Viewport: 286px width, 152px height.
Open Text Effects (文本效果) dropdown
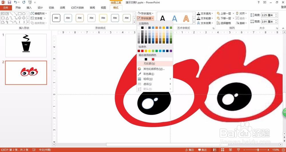click(x=205, y=23)
